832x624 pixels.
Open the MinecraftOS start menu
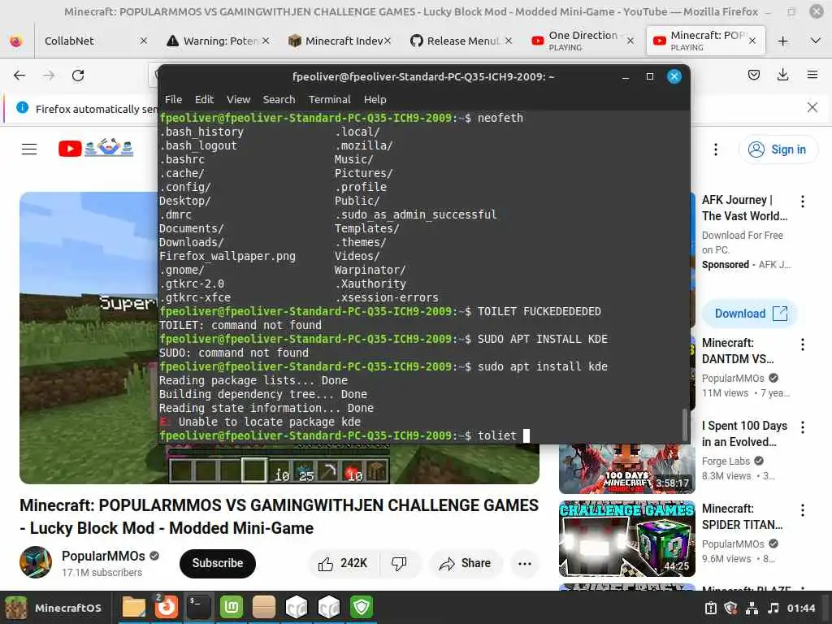(x=53, y=608)
